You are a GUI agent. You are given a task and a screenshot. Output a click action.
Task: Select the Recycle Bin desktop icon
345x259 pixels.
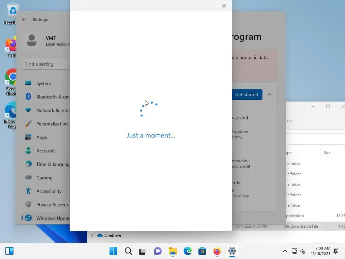point(10,14)
